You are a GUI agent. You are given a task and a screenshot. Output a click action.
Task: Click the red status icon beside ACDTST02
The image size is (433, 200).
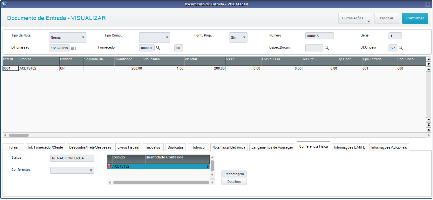(110, 166)
